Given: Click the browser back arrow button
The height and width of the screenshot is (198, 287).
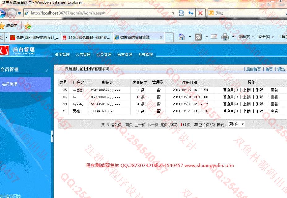Looking at the screenshot, I should (x=2, y=13).
